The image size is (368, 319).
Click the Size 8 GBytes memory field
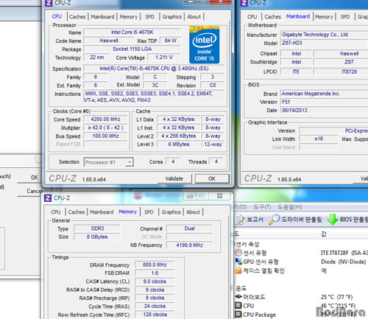[97, 237]
